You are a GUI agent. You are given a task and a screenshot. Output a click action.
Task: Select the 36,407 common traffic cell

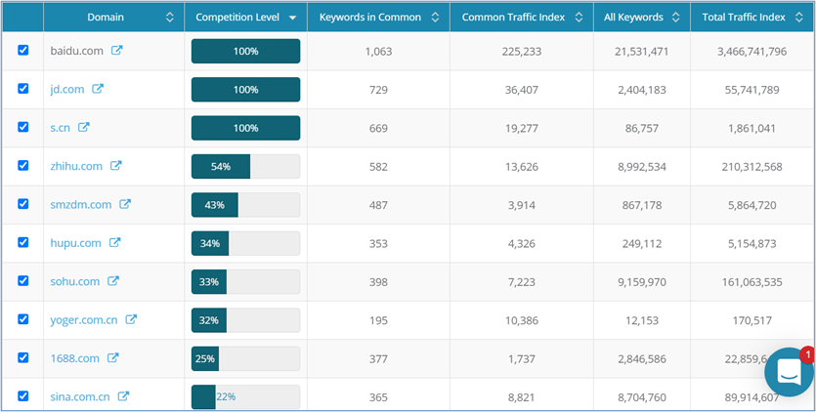(522, 90)
